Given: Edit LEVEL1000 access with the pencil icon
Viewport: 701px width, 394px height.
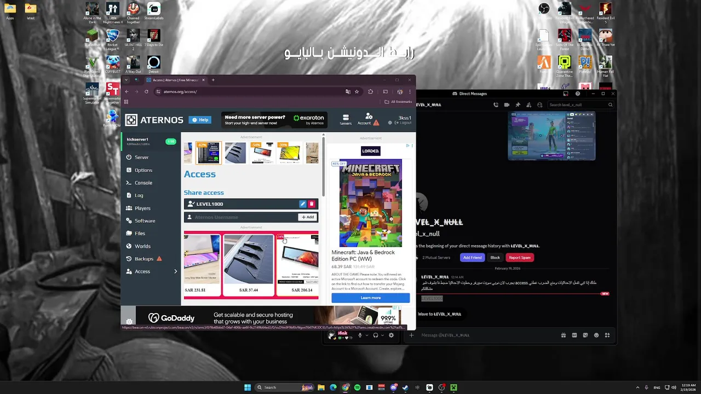Looking at the screenshot, I should click(303, 204).
